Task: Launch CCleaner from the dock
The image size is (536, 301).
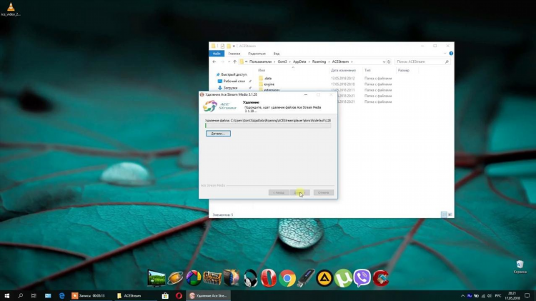Action: pos(380,277)
